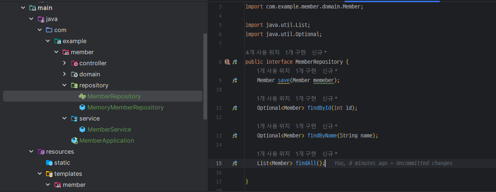The height and width of the screenshot is (192, 496).
Task: Click the static web folder icon
Action: click(49, 163)
